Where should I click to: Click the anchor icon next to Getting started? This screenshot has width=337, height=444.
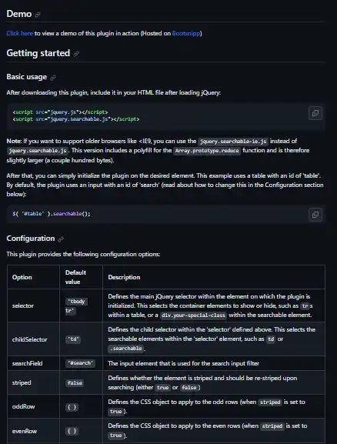click(x=76, y=54)
